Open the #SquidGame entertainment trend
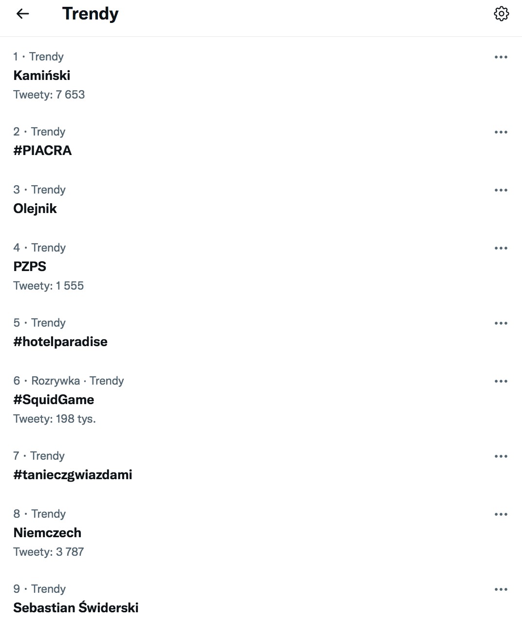 54,400
